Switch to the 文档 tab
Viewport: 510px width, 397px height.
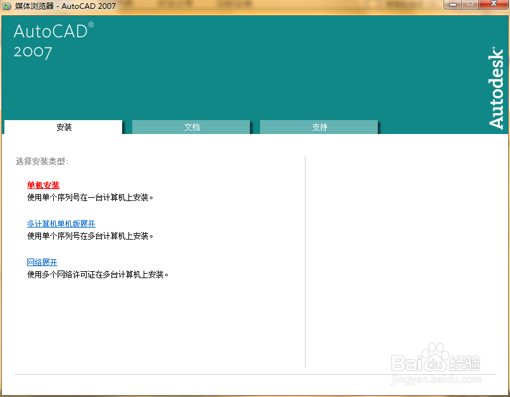pyautogui.click(x=191, y=127)
